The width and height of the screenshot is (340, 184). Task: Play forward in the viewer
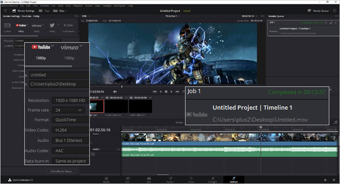[171, 92]
